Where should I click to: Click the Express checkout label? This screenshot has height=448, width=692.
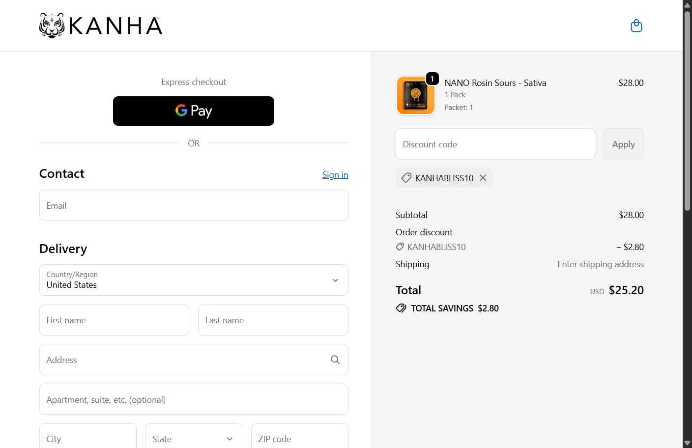coord(194,82)
